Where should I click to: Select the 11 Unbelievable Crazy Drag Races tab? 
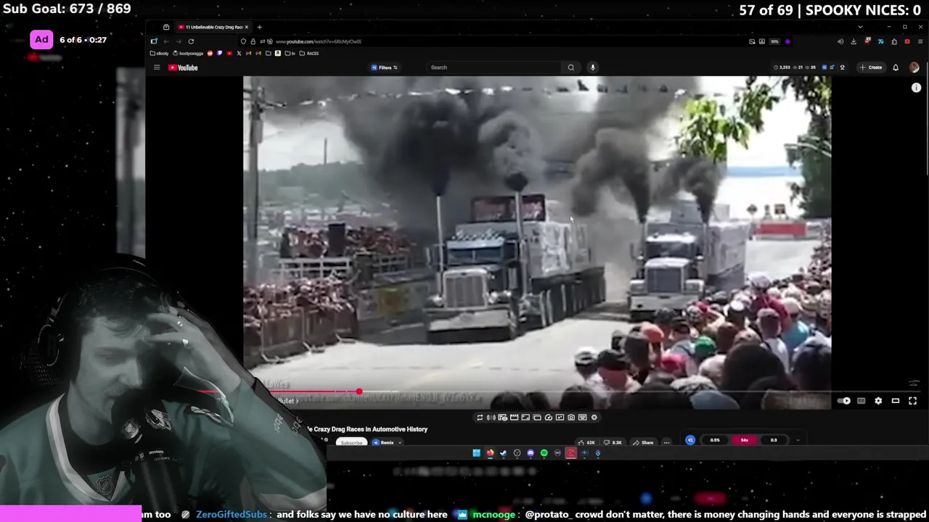(213, 27)
